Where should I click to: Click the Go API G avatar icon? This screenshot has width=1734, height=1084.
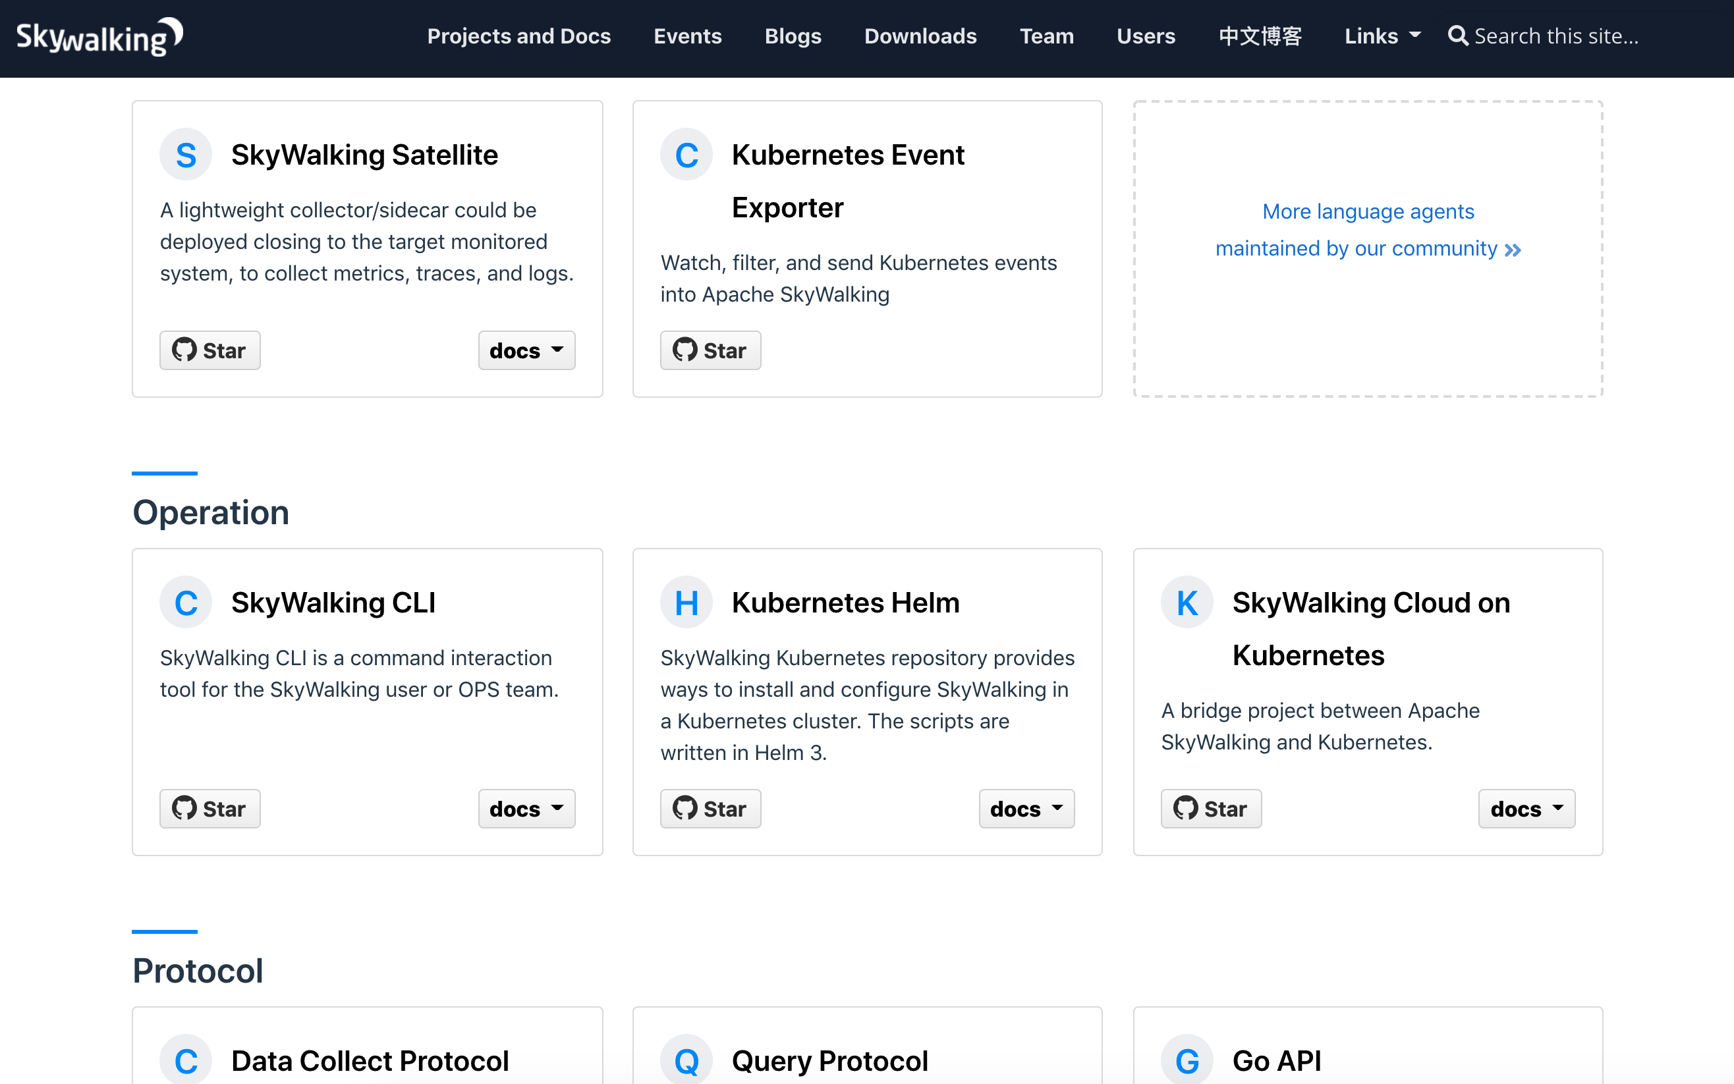click(1187, 1060)
